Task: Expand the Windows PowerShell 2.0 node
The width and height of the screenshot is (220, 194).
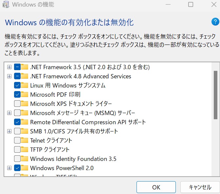Action: coord(9,168)
